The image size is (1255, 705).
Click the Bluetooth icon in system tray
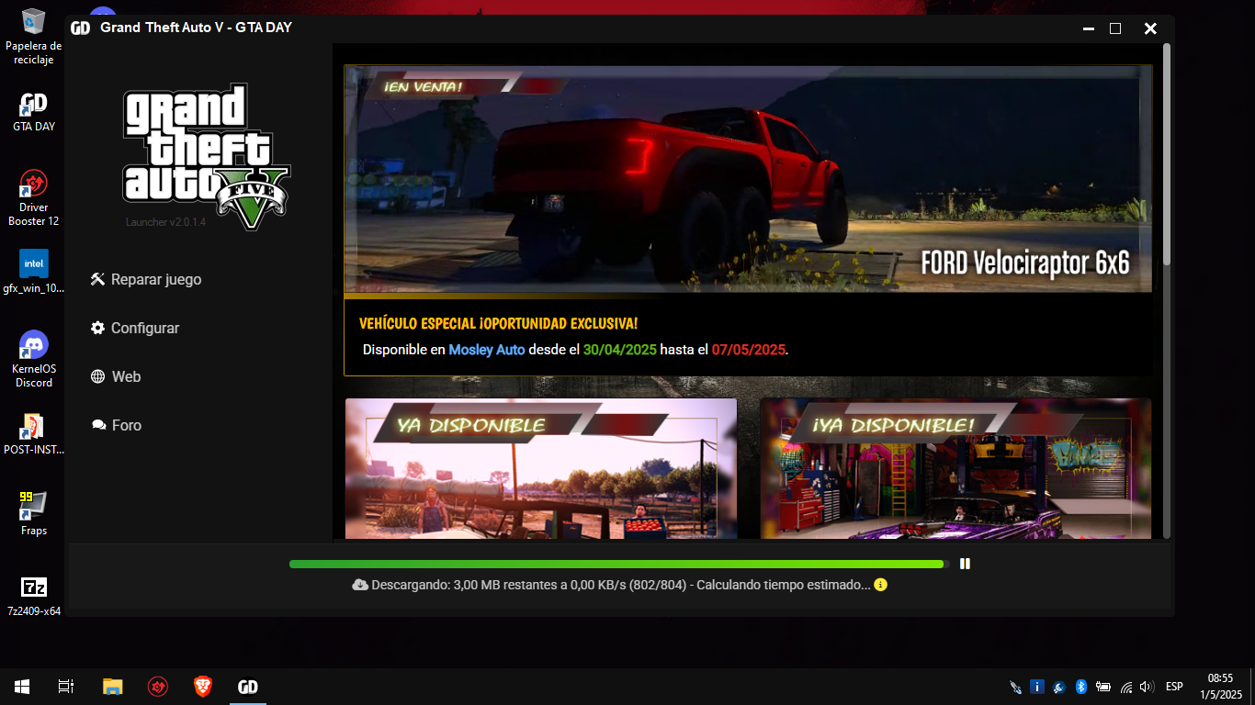pyautogui.click(x=1081, y=687)
